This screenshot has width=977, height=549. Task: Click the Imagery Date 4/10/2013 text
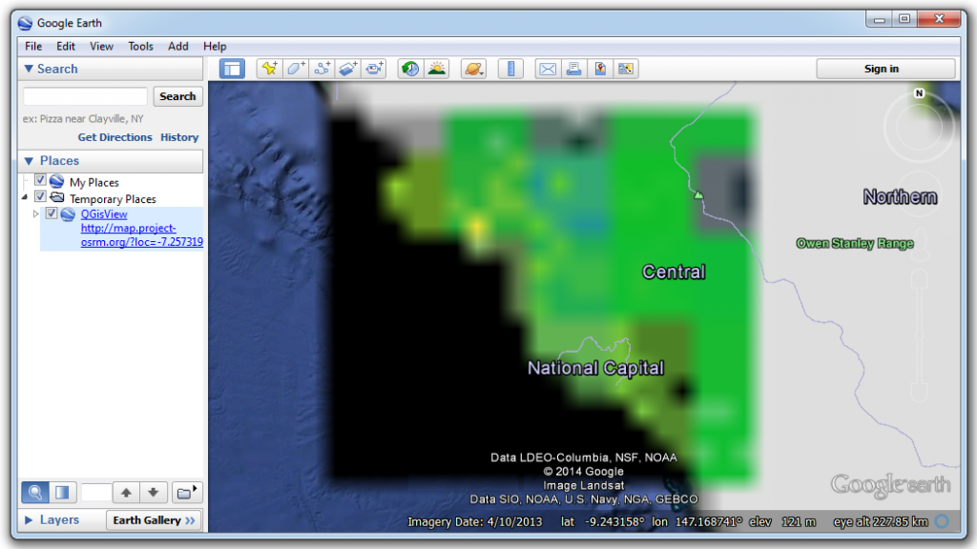pos(475,521)
